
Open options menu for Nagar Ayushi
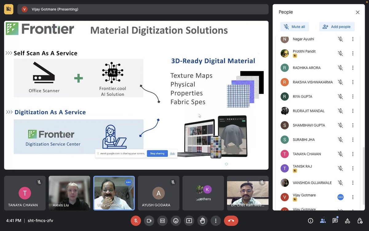353,39
